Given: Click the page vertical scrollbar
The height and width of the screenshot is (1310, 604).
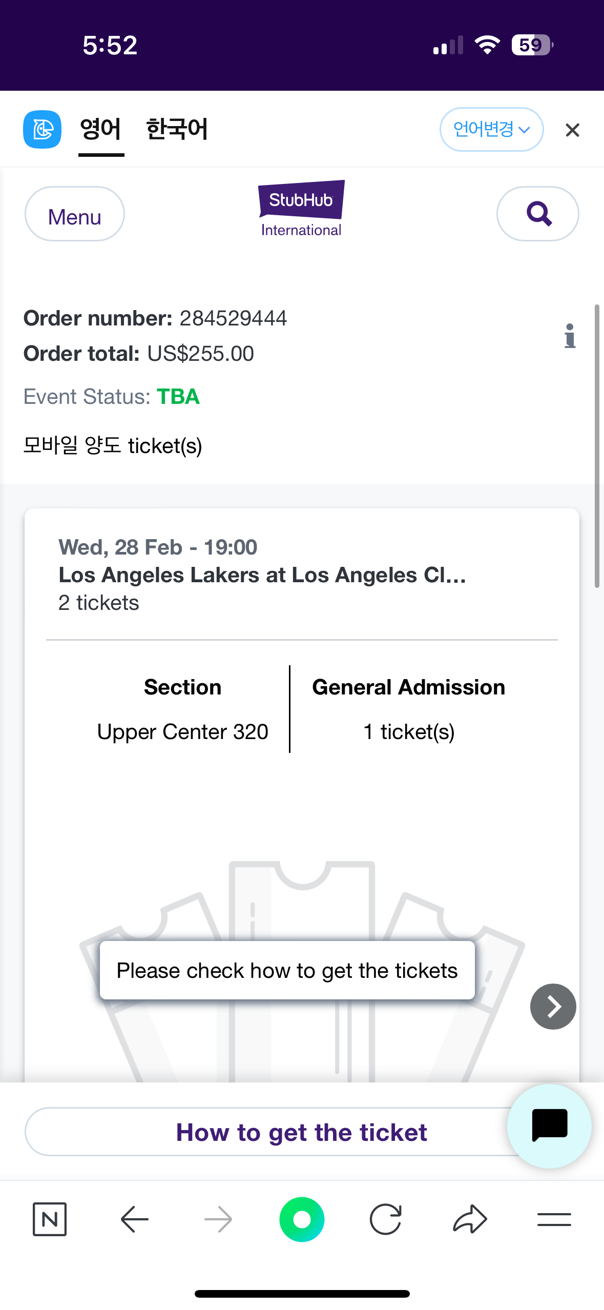Looking at the screenshot, I should pyautogui.click(x=596, y=446).
